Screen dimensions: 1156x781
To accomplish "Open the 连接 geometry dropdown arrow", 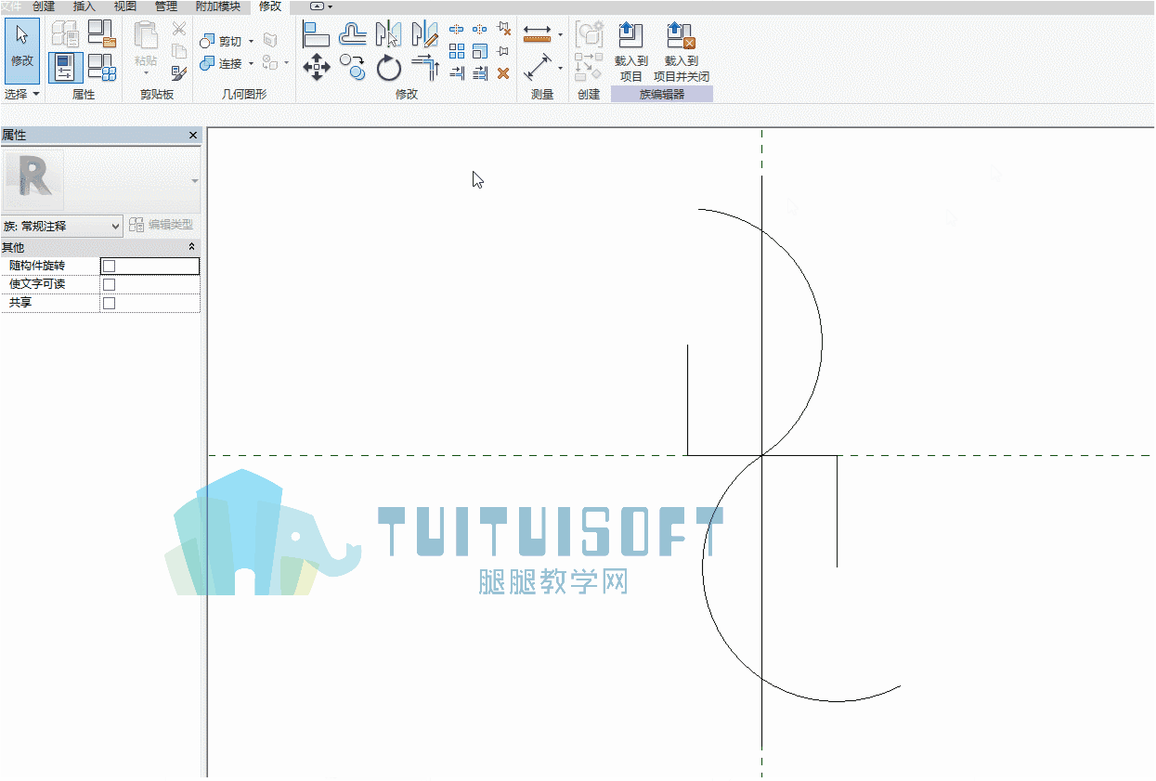I will (x=251, y=64).
